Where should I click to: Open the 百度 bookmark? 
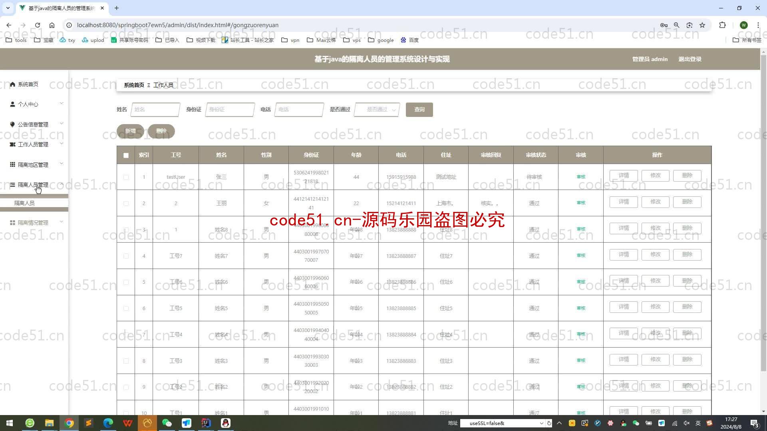click(409, 40)
